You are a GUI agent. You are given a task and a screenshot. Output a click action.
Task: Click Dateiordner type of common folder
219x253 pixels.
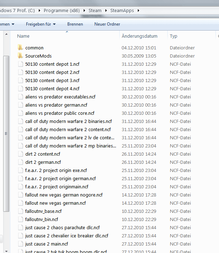click(x=182, y=48)
